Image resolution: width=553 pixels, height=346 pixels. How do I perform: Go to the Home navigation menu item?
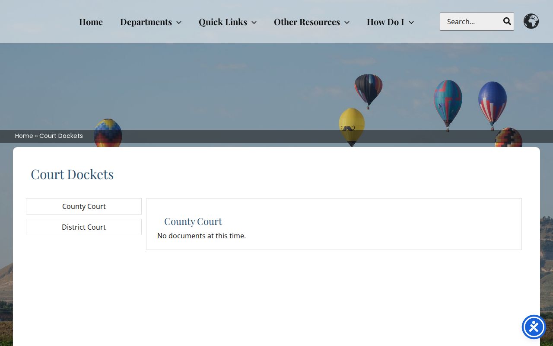(x=91, y=22)
